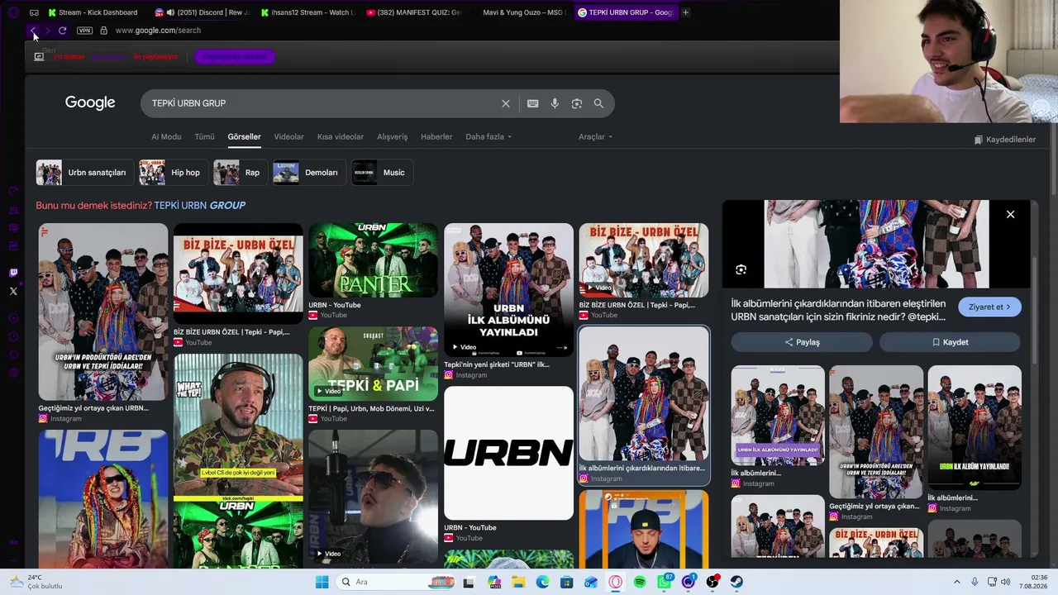Expand the Daha fazla dropdown

pyautogui.click(x=488, y=137)
